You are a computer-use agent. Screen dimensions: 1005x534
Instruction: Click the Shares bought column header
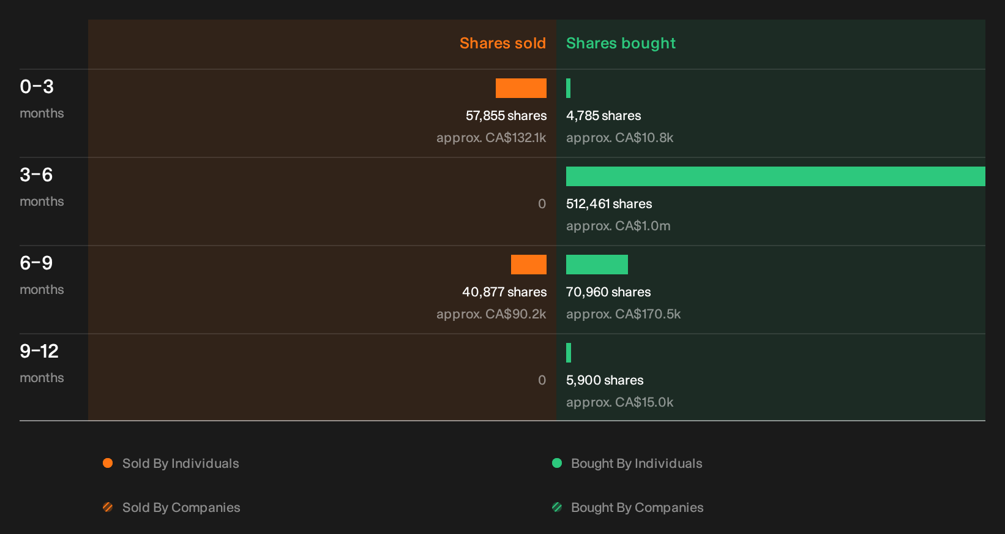(621, 43)
